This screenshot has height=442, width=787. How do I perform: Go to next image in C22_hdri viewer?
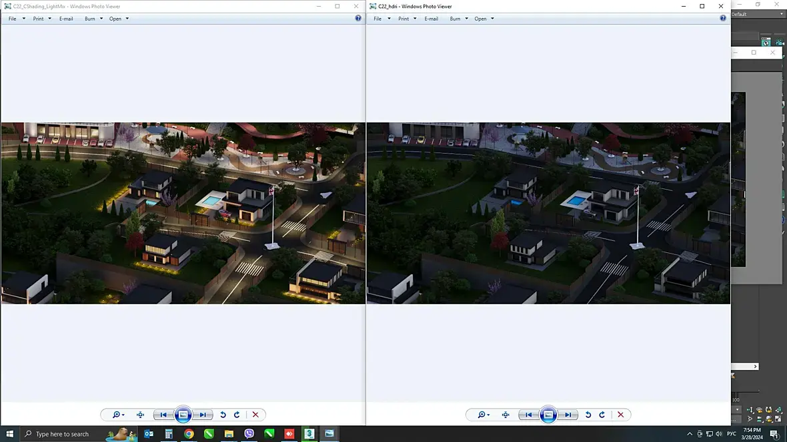568,415
